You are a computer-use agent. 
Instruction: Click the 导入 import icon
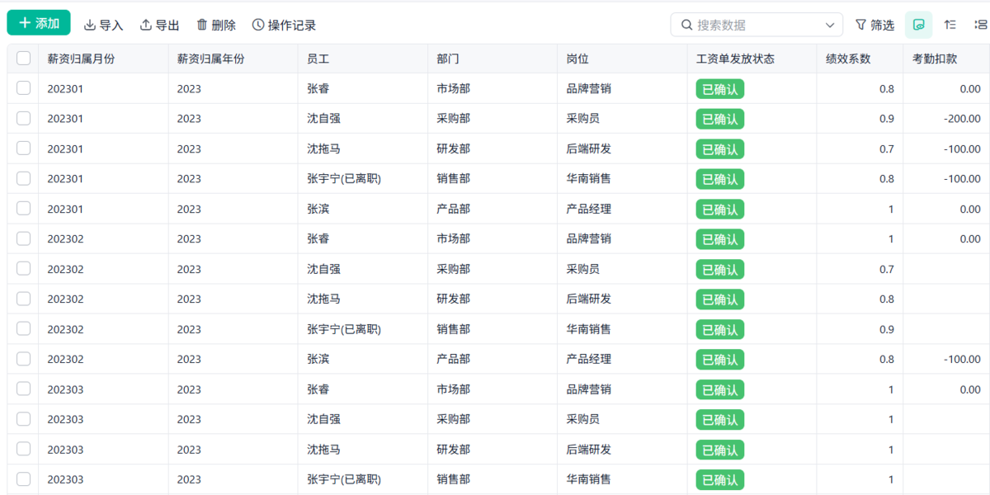(90, 25)
